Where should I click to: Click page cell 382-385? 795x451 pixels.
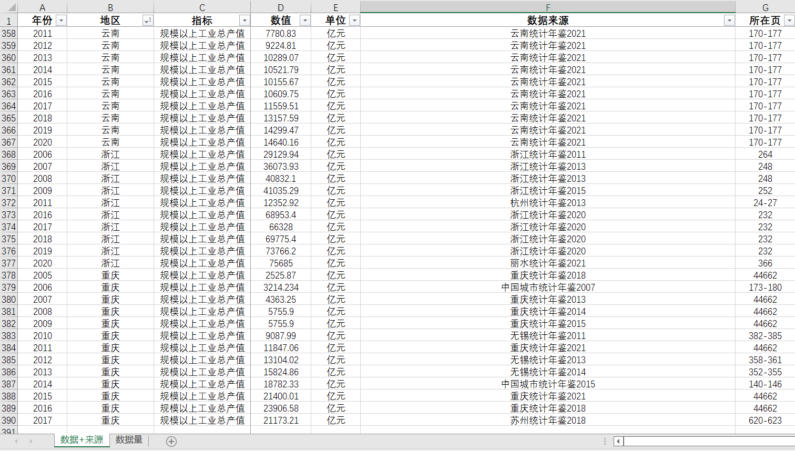click(765, 335)
